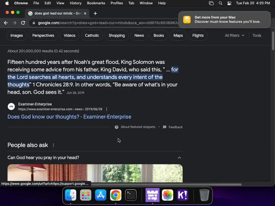Open Finder from the Dock
The width and height of the screenshot is (275, 206).
coord(71,195)
